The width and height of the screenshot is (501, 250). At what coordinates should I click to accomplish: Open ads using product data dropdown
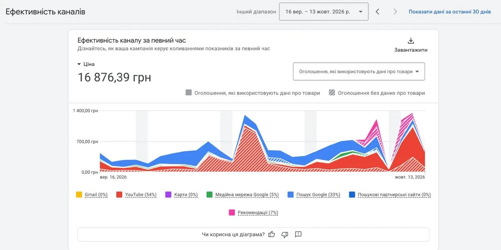pyautogui.click(x=359, y=72)
